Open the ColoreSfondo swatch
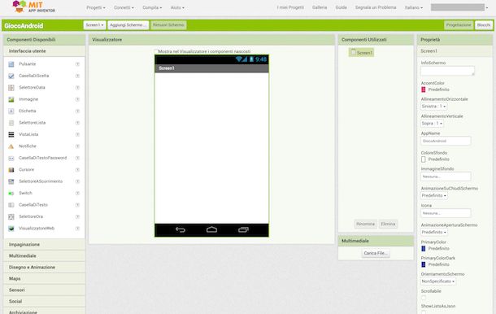This screenshot has width=496, height=314. [x=424, y=159]
